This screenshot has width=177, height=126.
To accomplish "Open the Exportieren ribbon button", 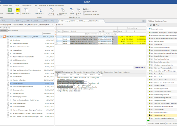I will click(x=39, y=11).
